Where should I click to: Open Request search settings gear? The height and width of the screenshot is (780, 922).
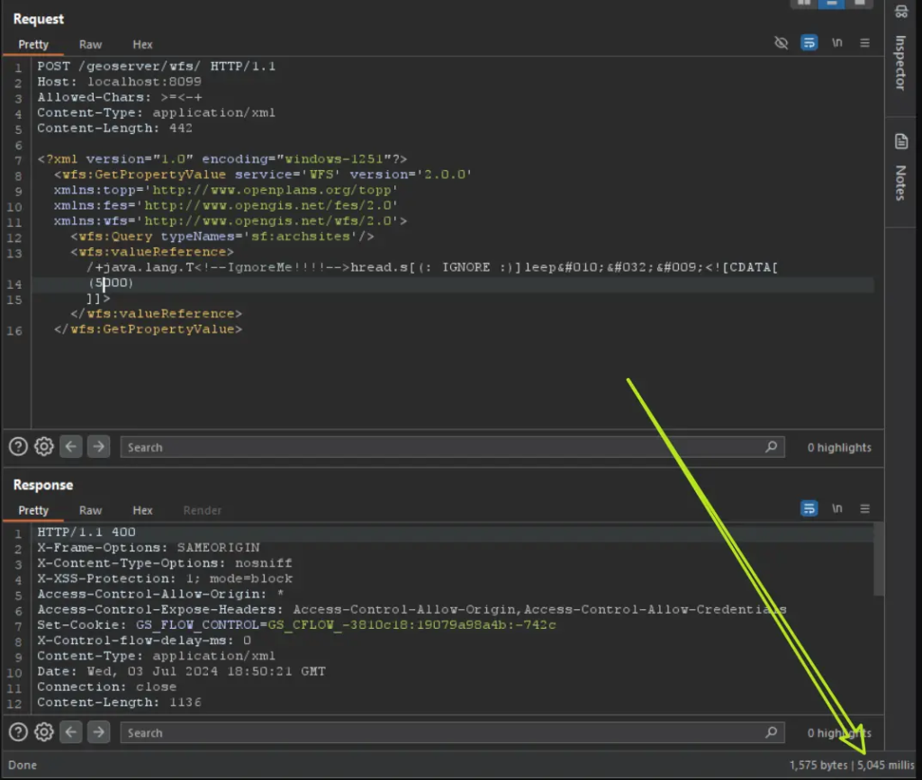click(44, 447)
